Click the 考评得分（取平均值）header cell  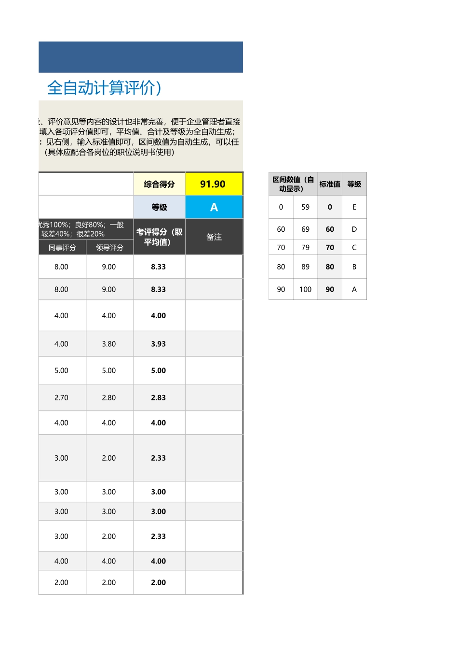pos(159,236)
